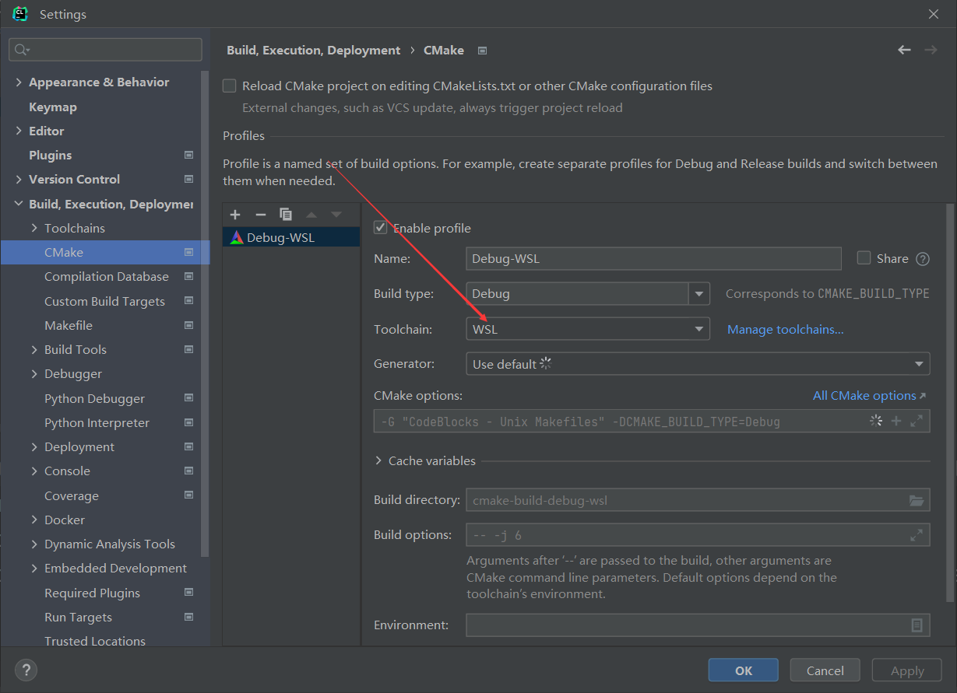This screenshot has width=957, height=693.
Task: Open Manage toolchains link
Action: (786, 329)
